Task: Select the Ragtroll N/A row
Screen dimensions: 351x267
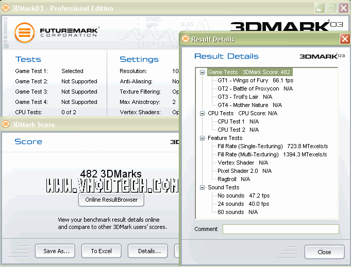Action: pos(233,179)
